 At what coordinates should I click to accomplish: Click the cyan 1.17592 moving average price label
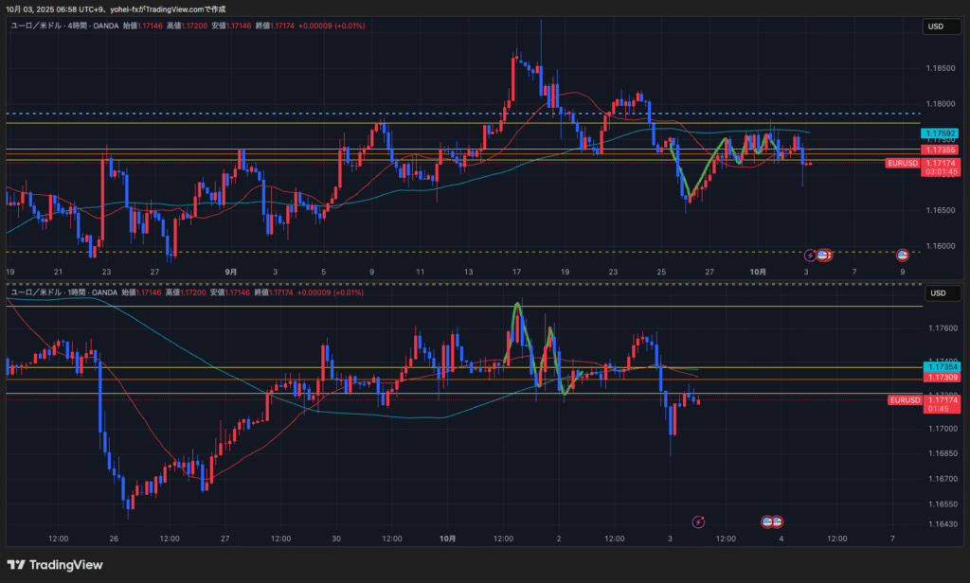click(942, 133)
